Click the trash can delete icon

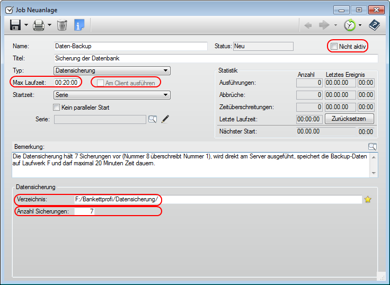pyautogui.click(x=62, y=25)
